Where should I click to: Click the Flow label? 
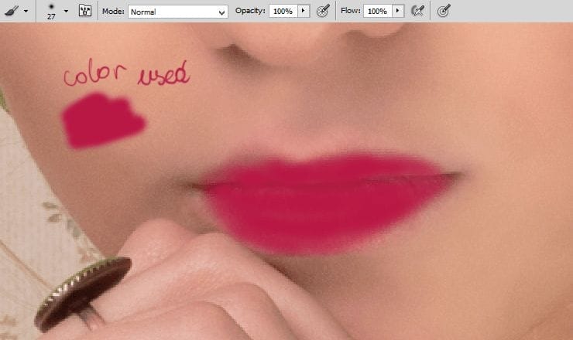pyautogui.click(x=351, y=12)
